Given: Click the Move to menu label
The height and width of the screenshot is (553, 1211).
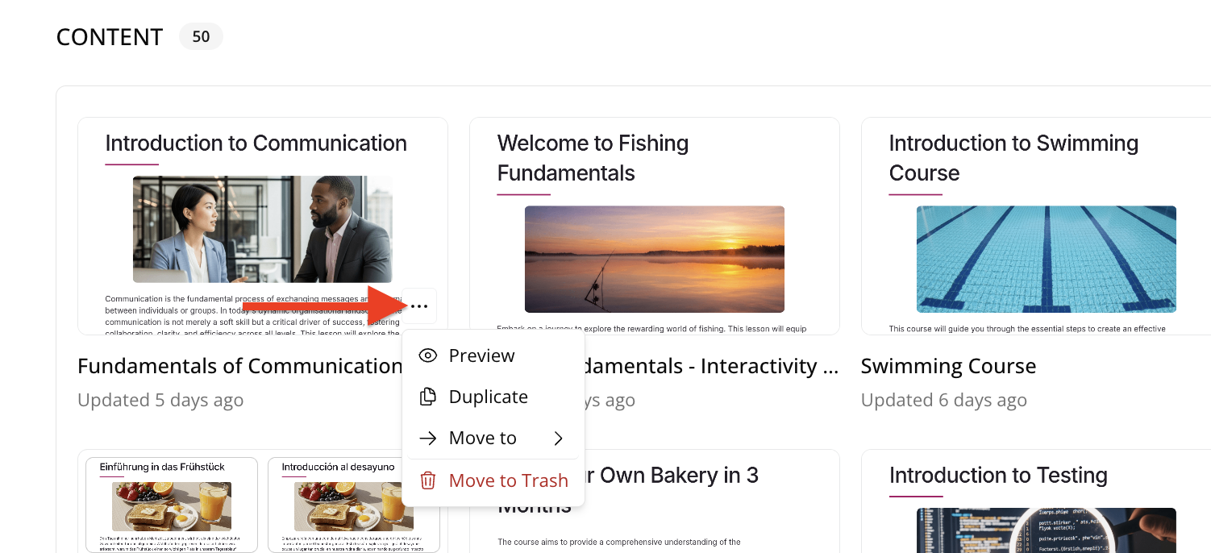Looking at the screenshot, I should pos(482,439).
